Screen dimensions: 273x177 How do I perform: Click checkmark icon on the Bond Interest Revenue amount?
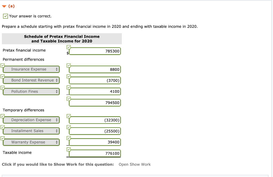69,77
